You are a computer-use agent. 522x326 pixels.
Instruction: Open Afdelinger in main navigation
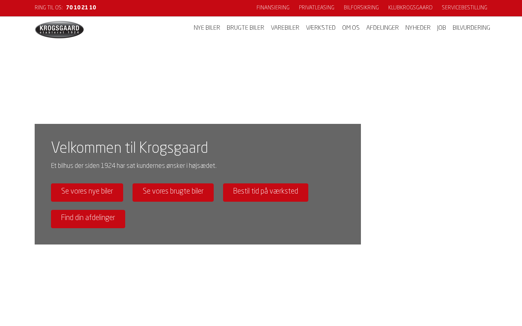pyautogui.click(x=383, y=28)
